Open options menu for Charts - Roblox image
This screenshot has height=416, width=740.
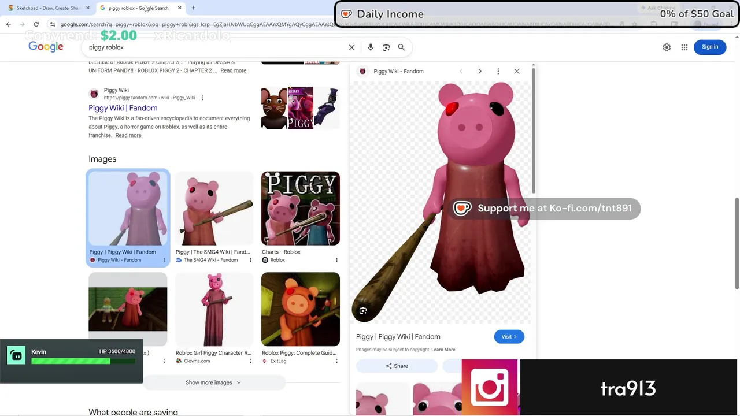336,260
